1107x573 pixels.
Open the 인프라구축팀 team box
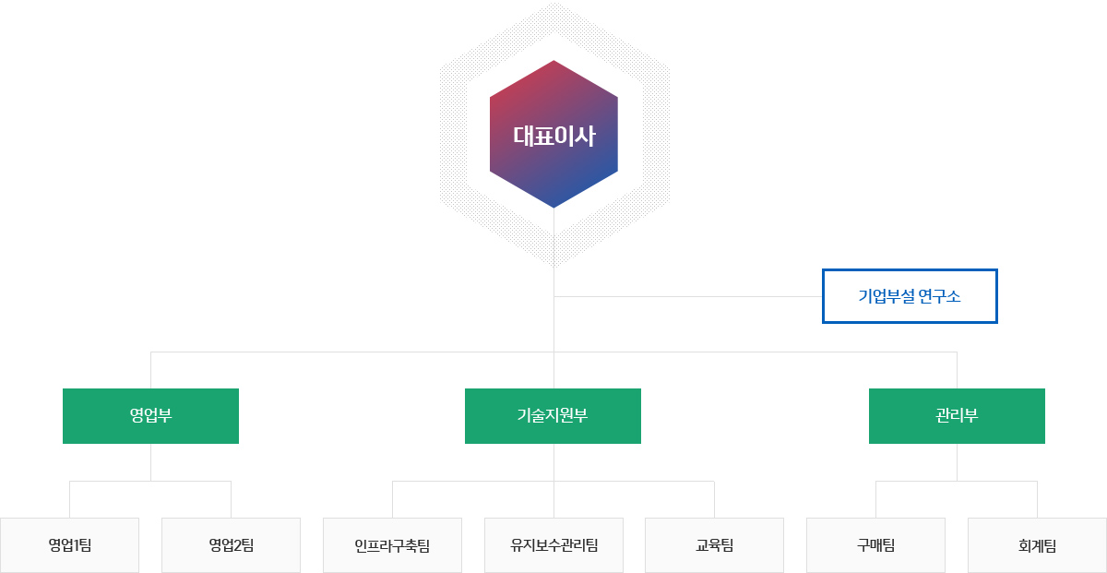coord(392,544)
